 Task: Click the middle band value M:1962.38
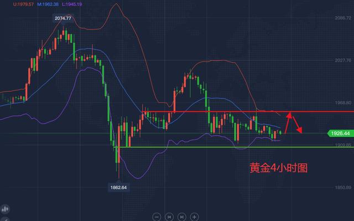[48, 4]
